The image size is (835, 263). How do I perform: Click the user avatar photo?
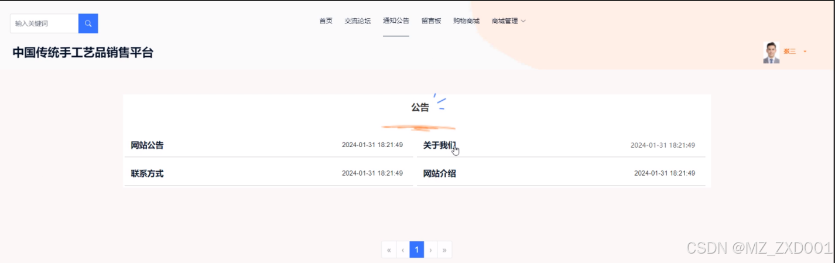[x=771, y=52]
